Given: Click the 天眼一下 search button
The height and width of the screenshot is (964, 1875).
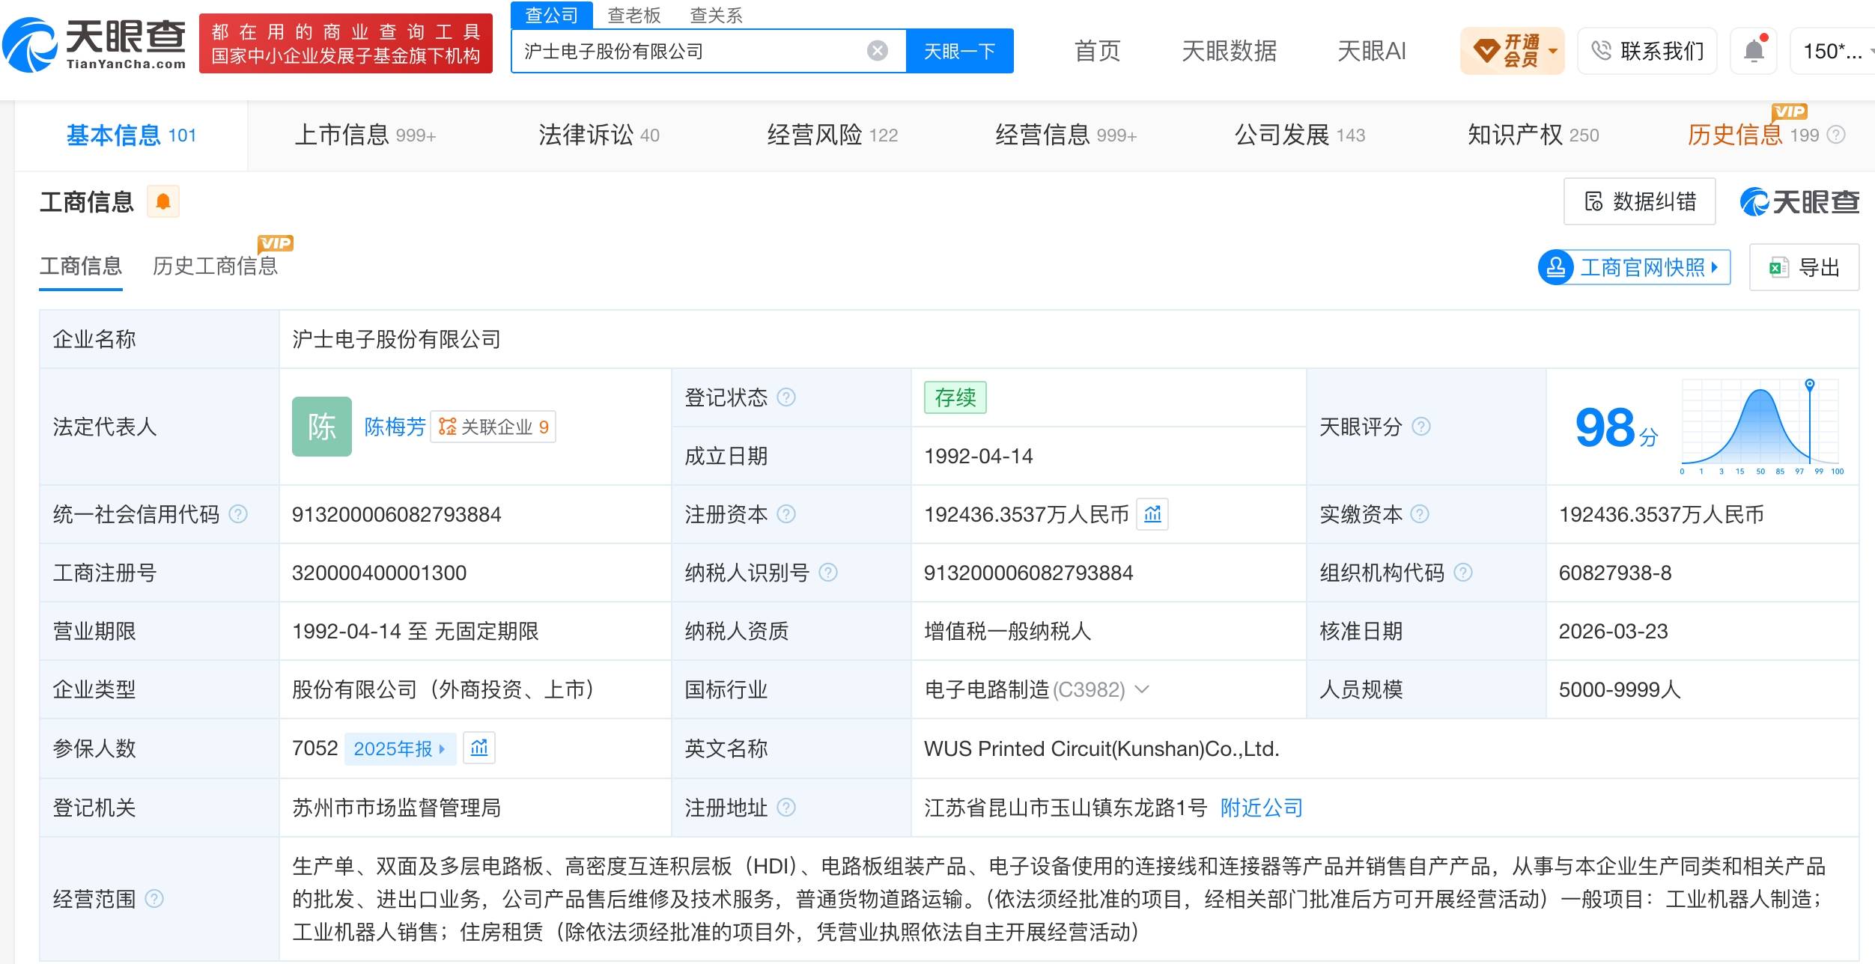Looking at the screenshot, I should point(959,51).
